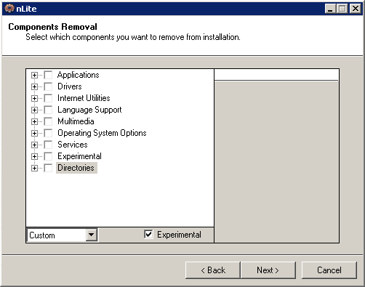
Task: Expand the Directories tree node
Action: (34, 168)
